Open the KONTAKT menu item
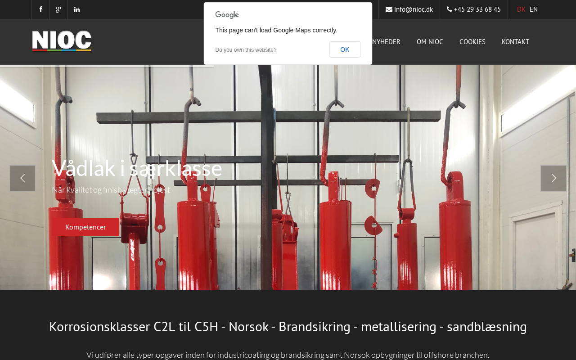 [515, 42]
